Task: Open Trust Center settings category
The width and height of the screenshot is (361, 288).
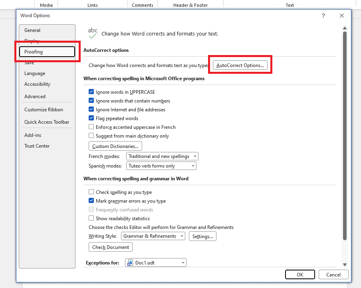Action: click(37, 146)
